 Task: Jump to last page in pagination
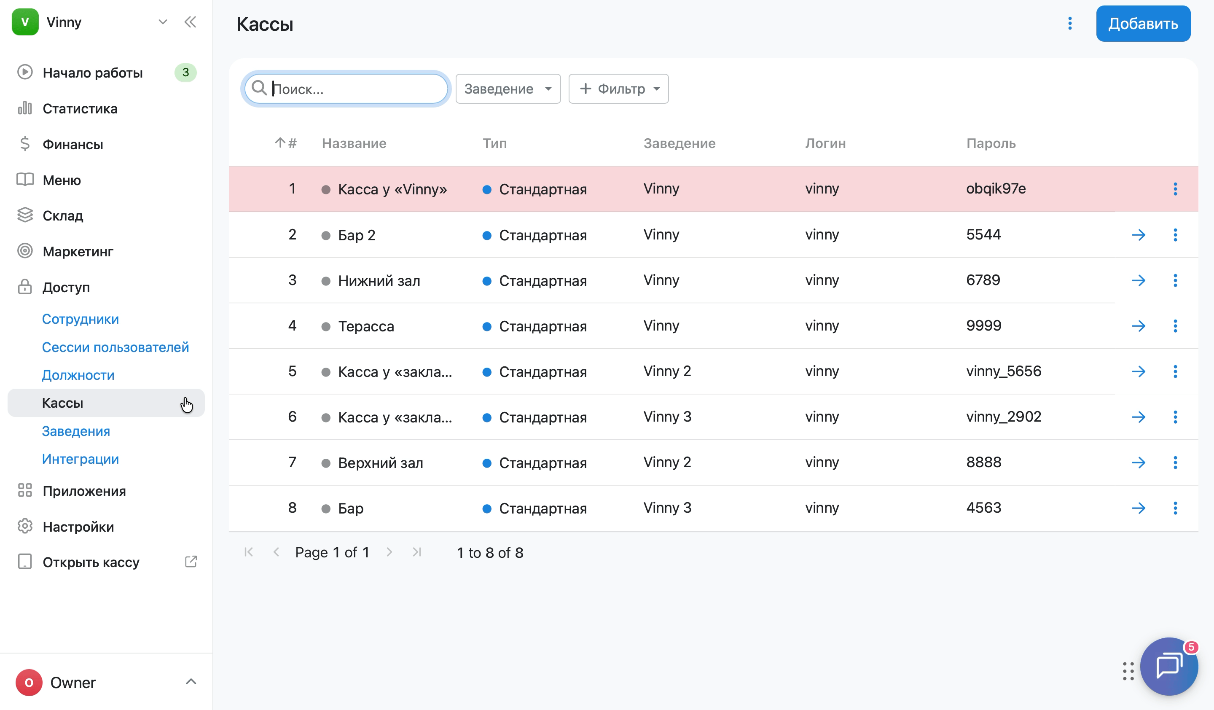pos(417,552)
